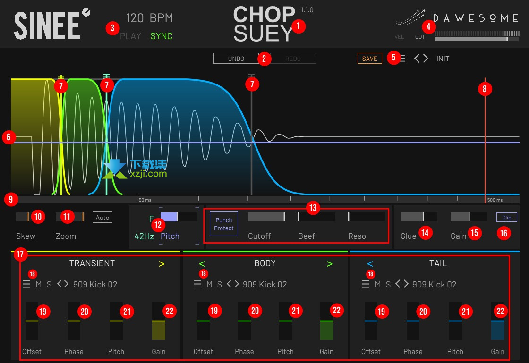
Task: Enable Auto zoom button
Action: (x=102, y=218)
